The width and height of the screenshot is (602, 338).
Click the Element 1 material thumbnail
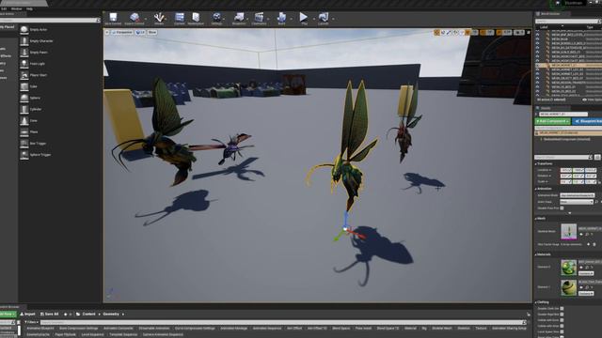pos(568,288)
